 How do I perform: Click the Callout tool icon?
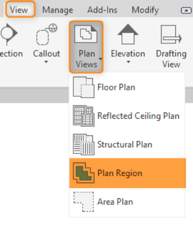[47, 34]
